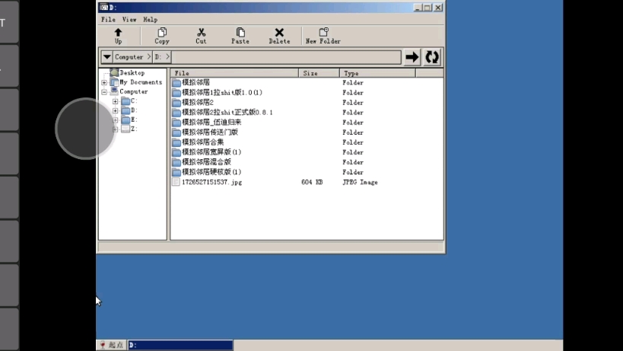
Task: Maximize the D: window
Action: (428, 7)
